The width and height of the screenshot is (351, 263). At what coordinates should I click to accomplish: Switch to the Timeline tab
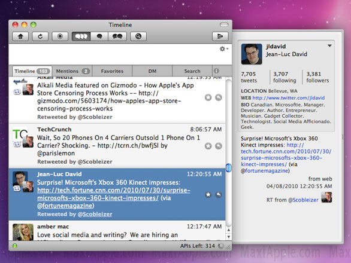(x=32, y=71)
